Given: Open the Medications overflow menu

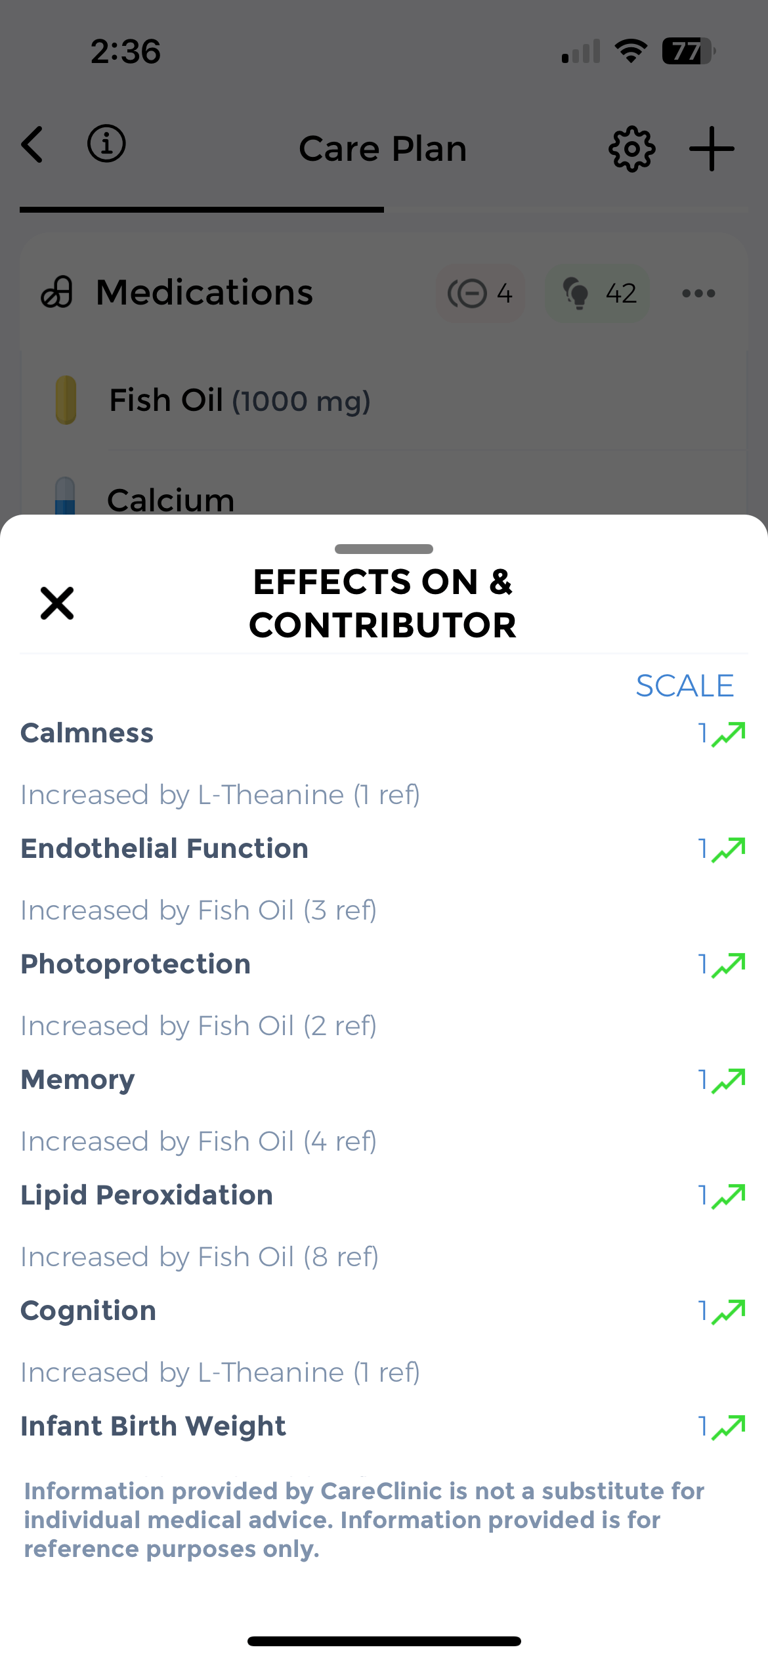Looking at the screenshot, I should pyautogui.click(x=698, y=293).
